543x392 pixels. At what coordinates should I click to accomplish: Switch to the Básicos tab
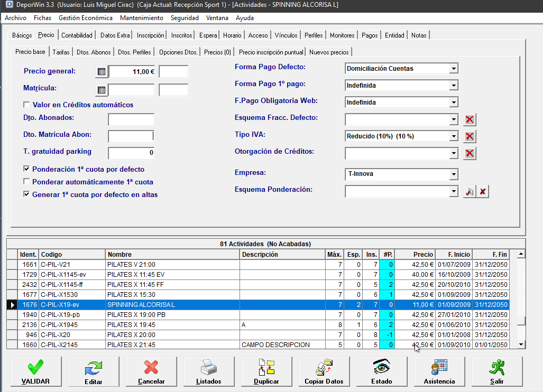point(22,35)
